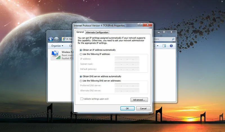The width and height of the screenshot is (225, 132).
Task: Click the Forward navigation arrow in Explorer
Action: [x=57, y=39]
